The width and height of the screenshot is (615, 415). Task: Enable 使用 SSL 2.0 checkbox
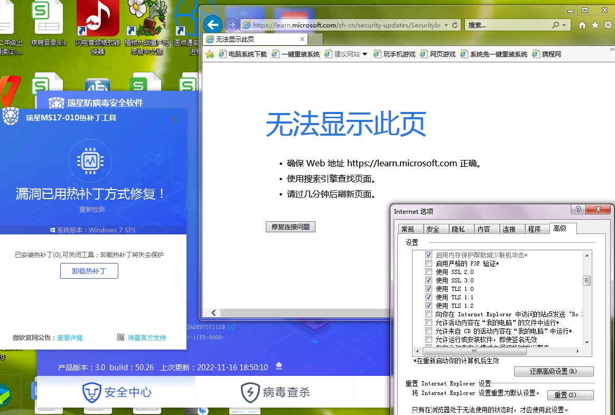point(428,272)
